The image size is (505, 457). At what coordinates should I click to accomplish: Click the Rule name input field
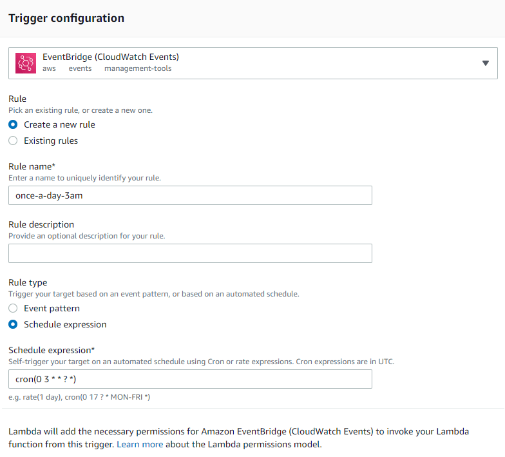click(x=190, y=195)
